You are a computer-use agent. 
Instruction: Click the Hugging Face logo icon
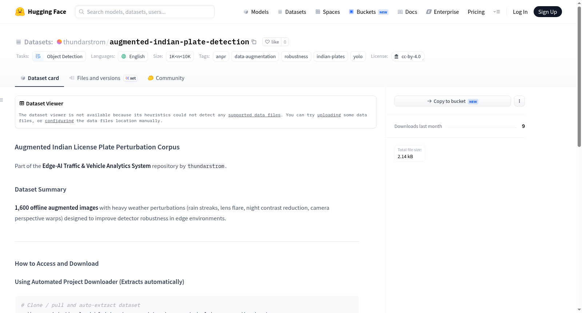20,12
